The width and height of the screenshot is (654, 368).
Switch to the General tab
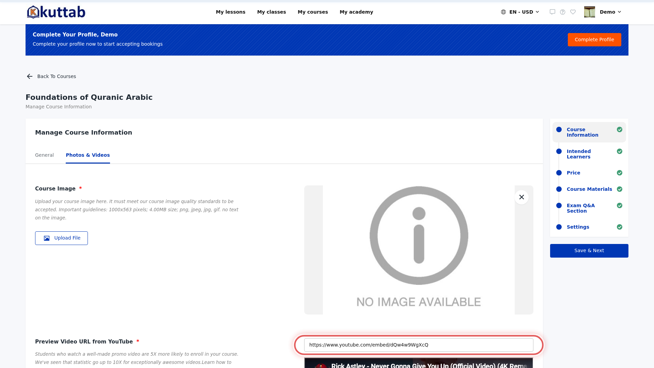pos(44,155)
